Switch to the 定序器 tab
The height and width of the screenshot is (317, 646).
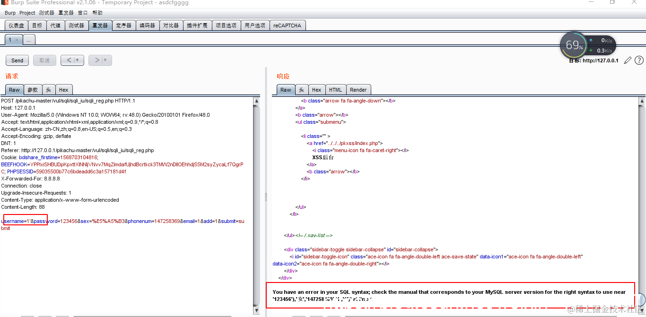[124, 26]
